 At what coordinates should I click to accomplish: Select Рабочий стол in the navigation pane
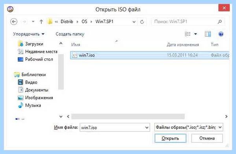pyautogui.click(x=35, y=59)
